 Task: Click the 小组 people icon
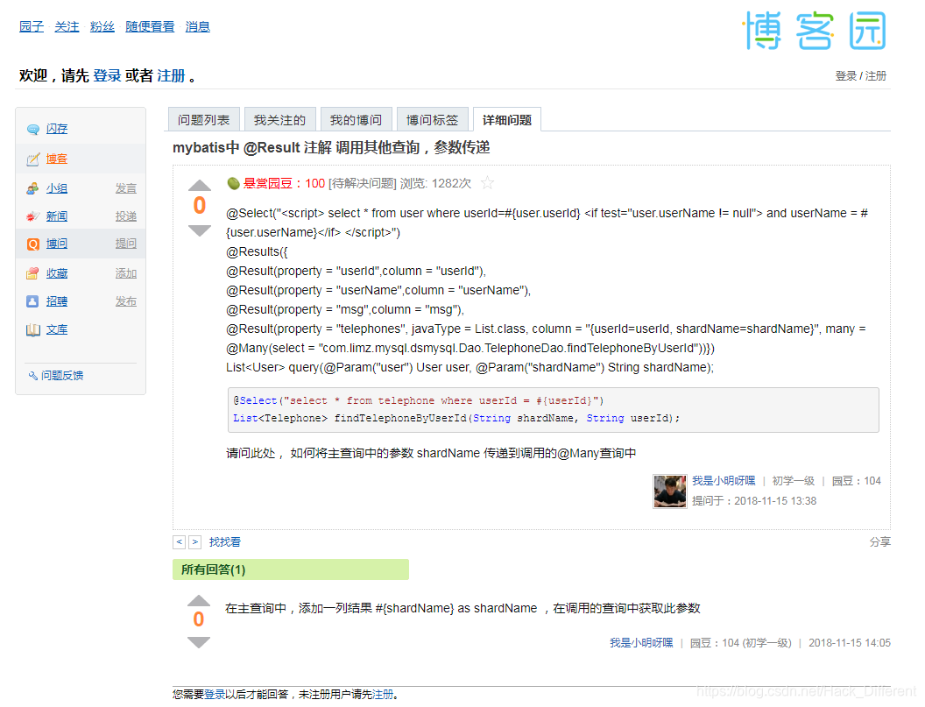point(33,189)
